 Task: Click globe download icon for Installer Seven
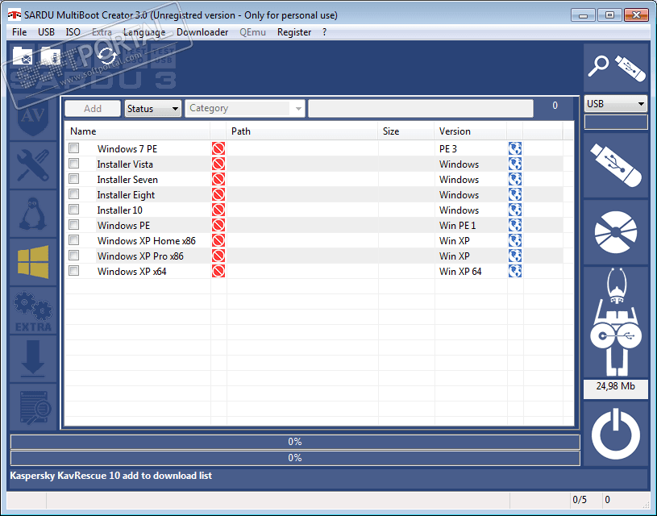tap(515, 180)
